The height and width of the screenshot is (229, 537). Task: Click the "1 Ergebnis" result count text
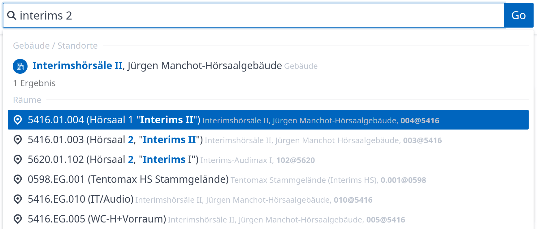pyautogui.click(x=34, y=83)
